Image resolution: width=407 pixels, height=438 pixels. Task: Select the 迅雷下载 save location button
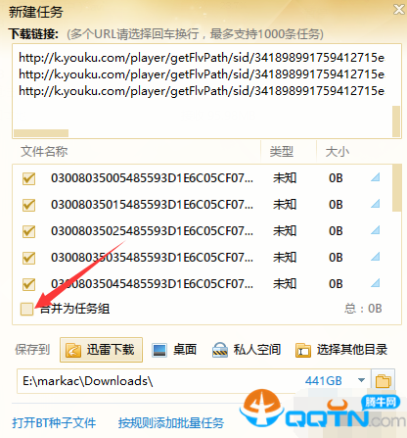click(101, 350)
